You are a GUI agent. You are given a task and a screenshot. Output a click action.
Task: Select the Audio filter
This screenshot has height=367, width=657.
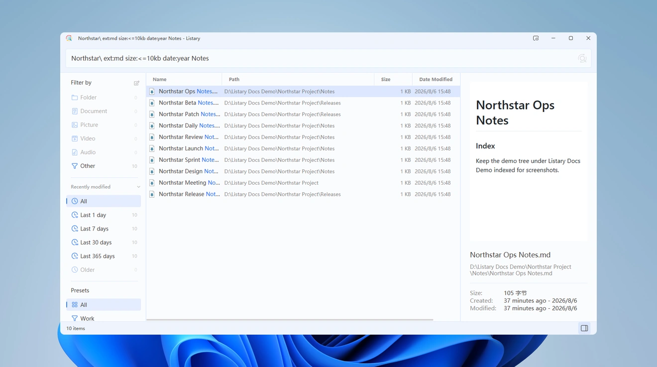(104, 152)
